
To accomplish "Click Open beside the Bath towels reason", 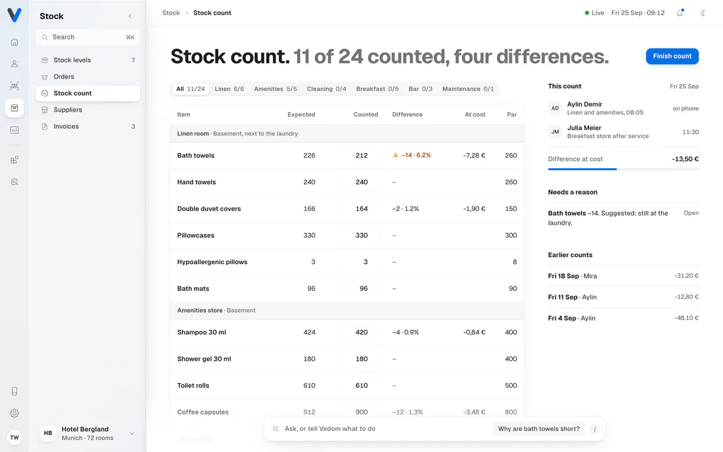I will (691, 213).
